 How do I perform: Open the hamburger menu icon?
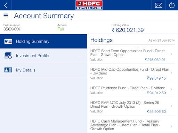coord(6,16)
